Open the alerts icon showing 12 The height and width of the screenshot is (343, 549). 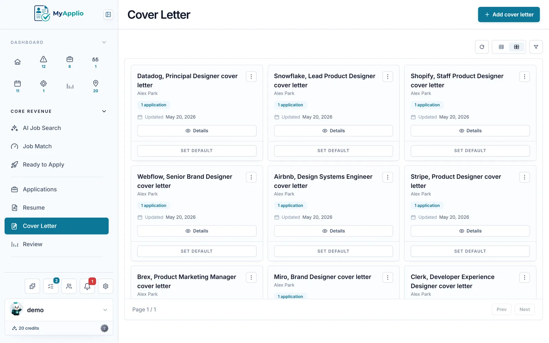pos(44,62)
